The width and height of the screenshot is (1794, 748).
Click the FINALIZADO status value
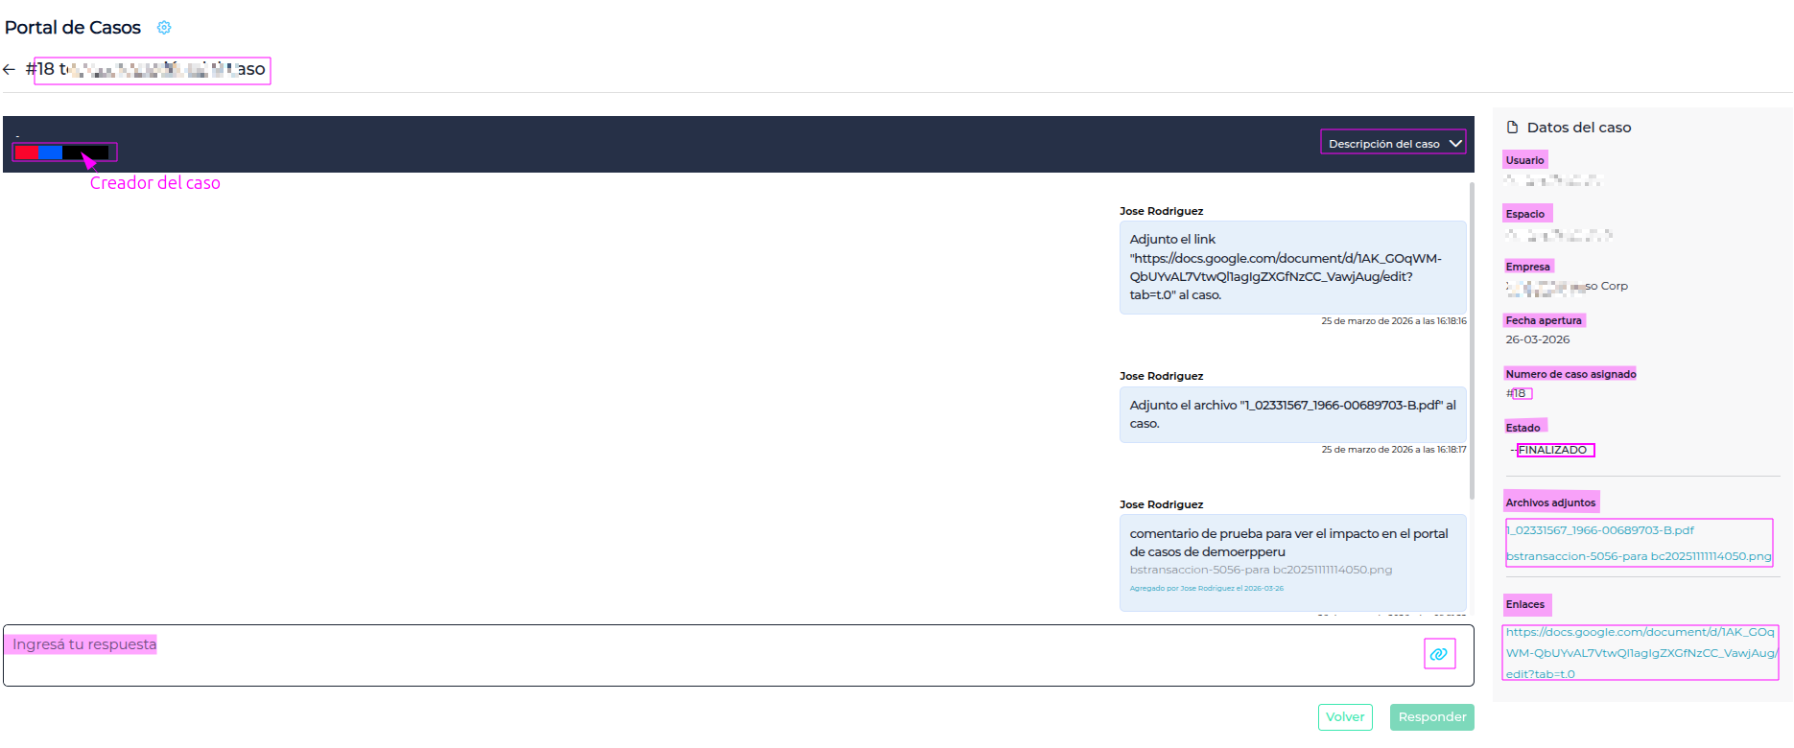click(1554, 450)
